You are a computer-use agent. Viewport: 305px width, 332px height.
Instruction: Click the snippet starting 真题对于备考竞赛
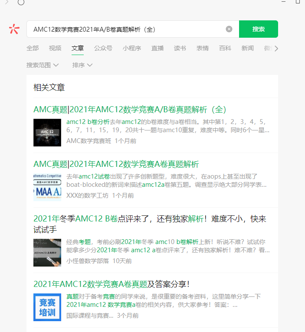[x=164, y=300]
